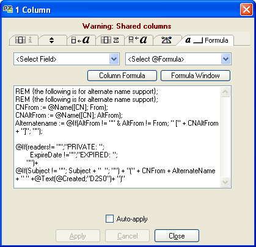Screen dimensions: 256x247
Task: Open the Formula Window button
Action: (x=196, y=76)
